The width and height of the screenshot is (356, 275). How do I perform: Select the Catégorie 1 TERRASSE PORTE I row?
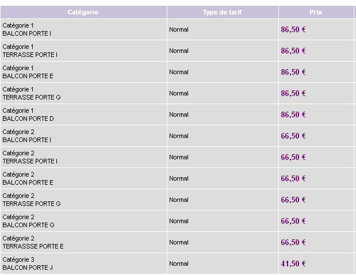177,51
